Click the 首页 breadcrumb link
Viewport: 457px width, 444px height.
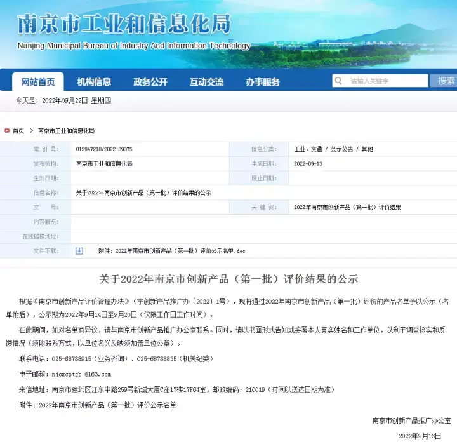(18, 131)
